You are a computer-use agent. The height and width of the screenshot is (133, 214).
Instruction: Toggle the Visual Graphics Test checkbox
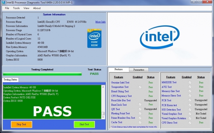(x=190, y=114)
